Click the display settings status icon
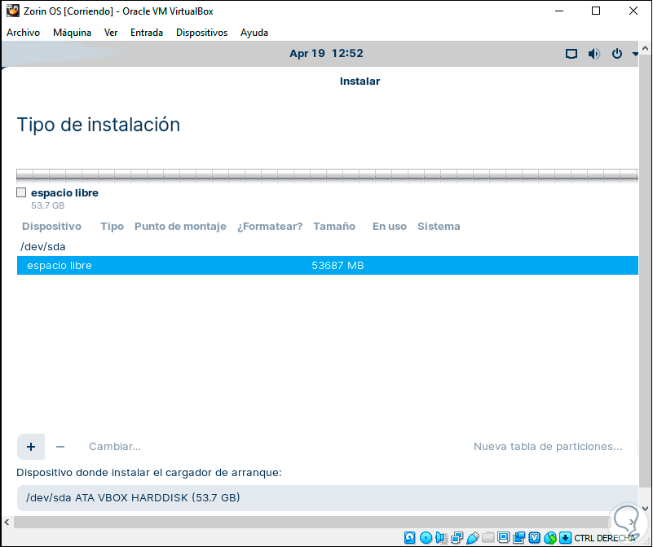The height and width of the screenshot is (547, 653). coord(503,538)
